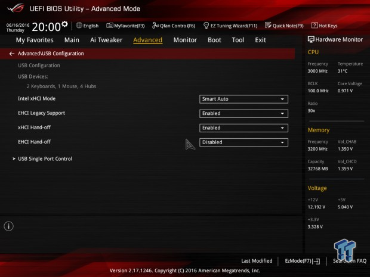
Task: Click memory capacity 32768 MB
Action: tap(317, 169)
